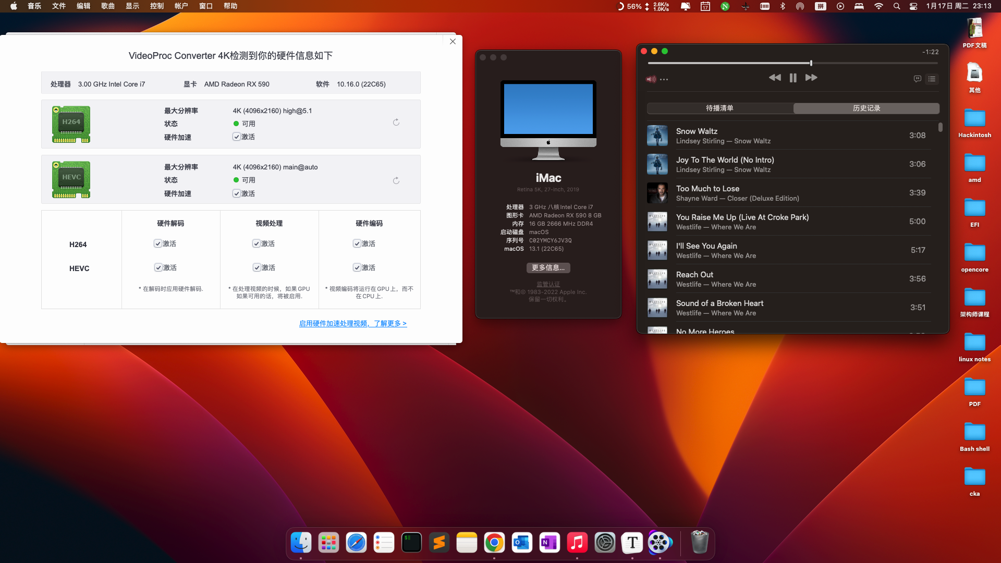Select You Raise Me Up track
This screenshot has height=563, width=1001.
(788, 222)
